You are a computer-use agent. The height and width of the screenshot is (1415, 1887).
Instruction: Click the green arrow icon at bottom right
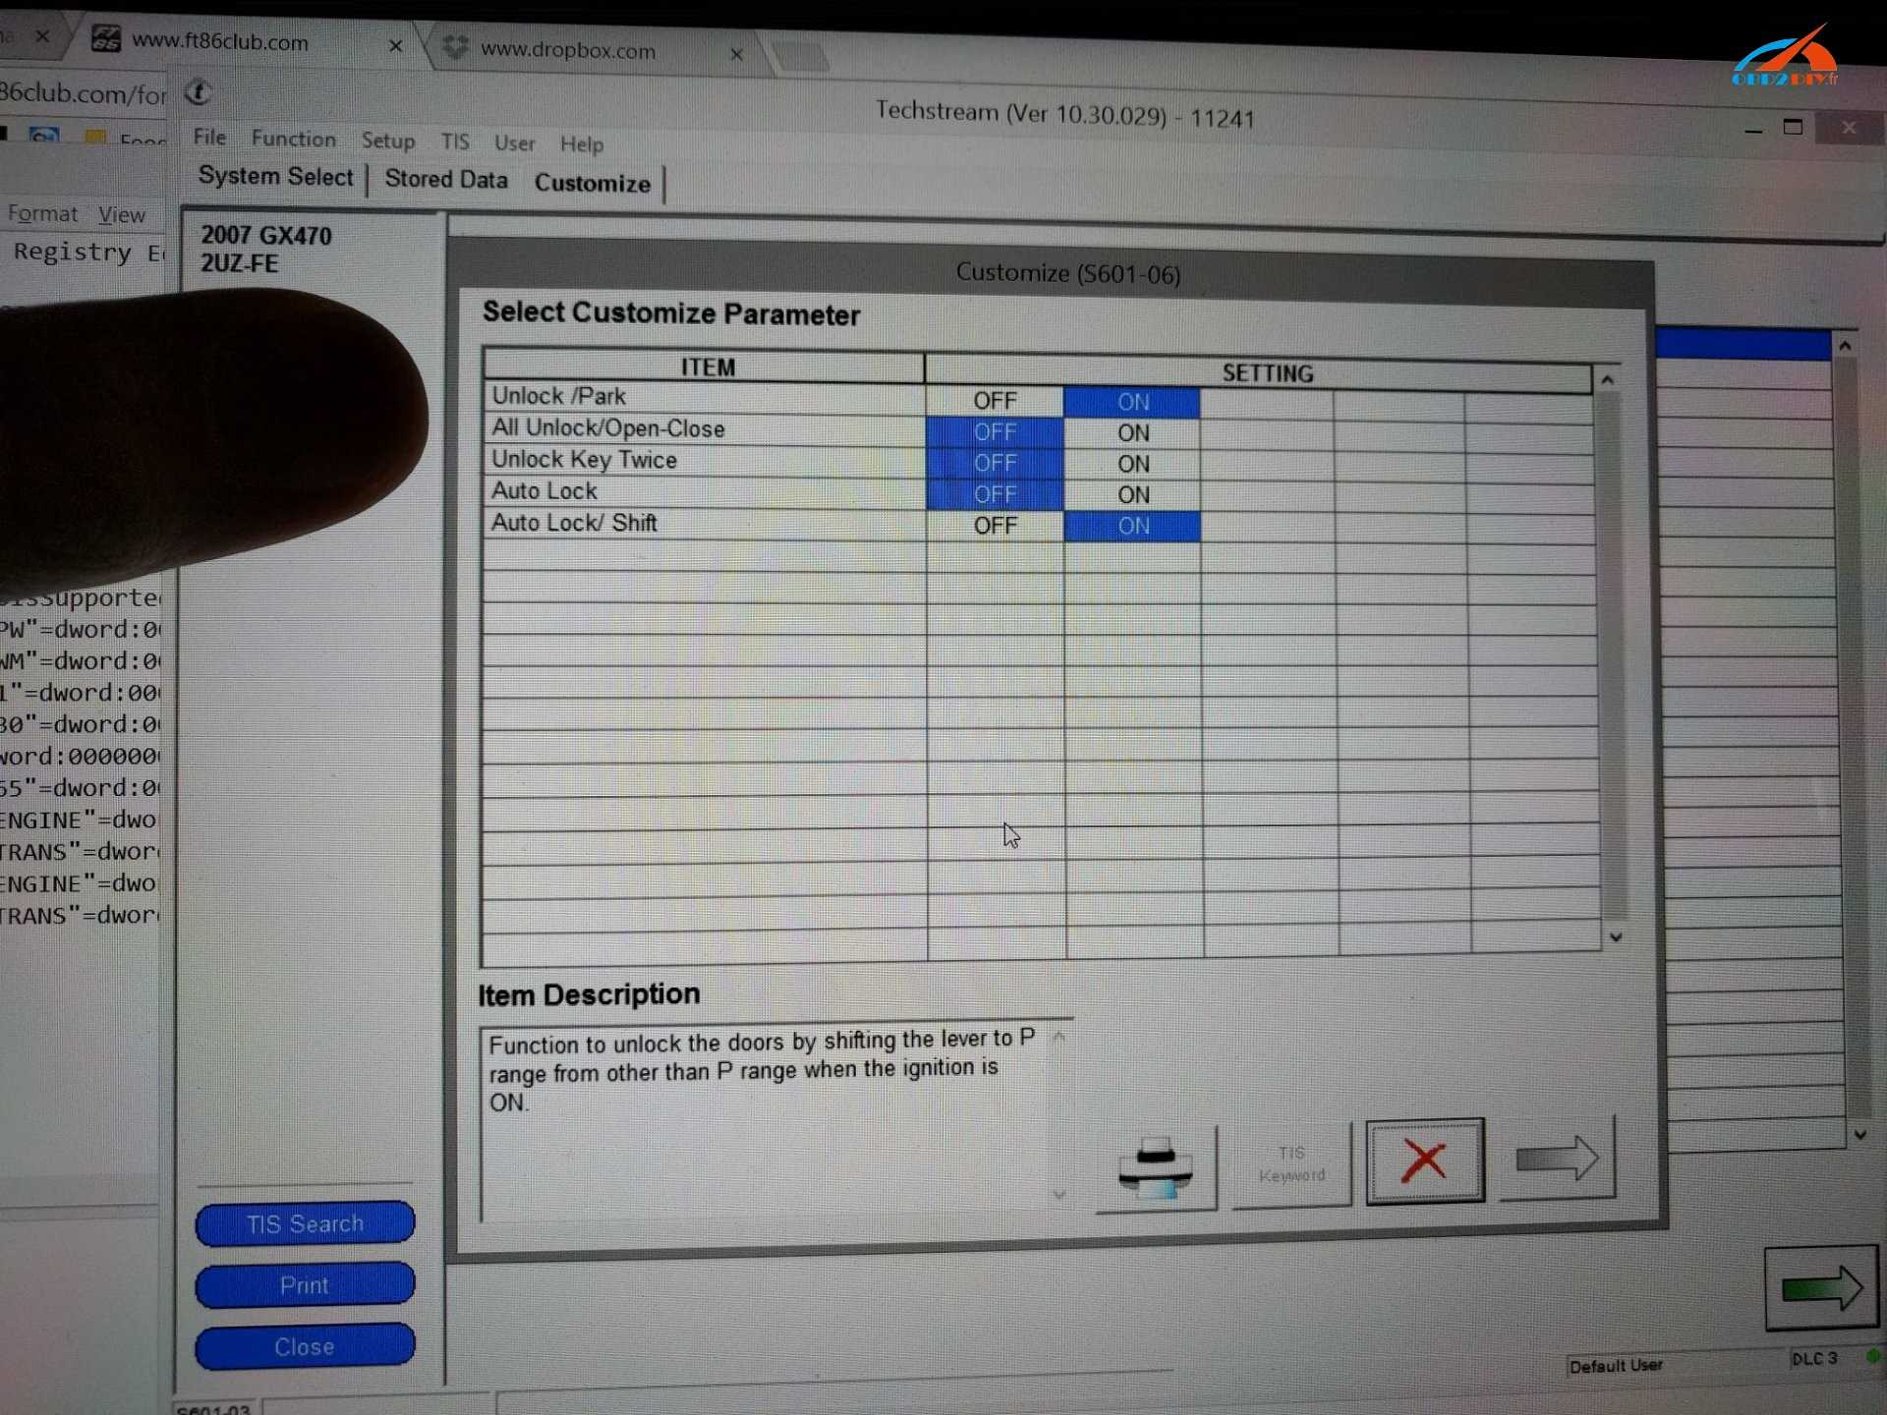[1821, 1287]
